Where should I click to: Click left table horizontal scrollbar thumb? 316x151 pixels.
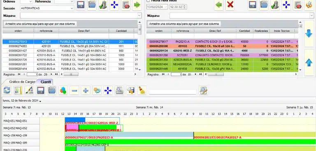pyautogui.click(x=71, y=74)
